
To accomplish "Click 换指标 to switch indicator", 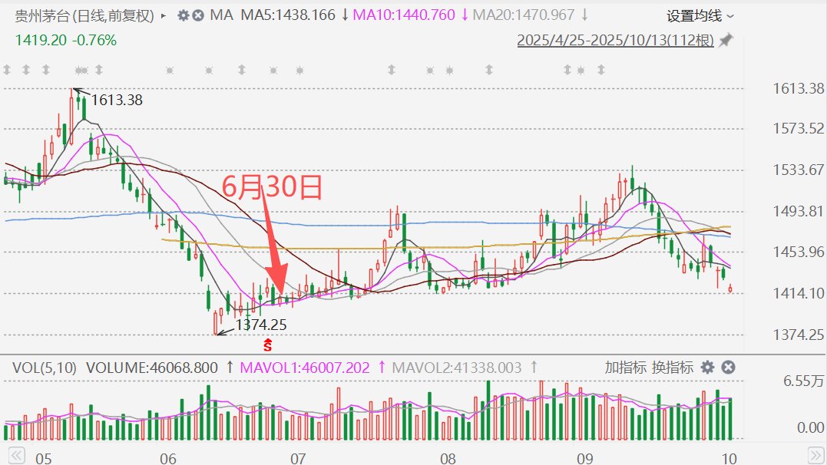I will pos(673,368).
